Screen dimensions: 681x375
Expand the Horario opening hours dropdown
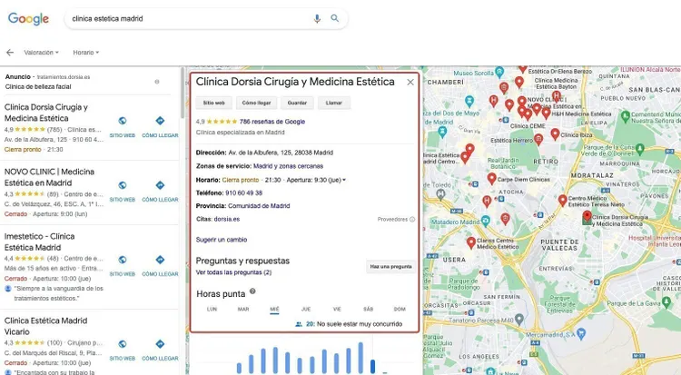tap(344, 180)
